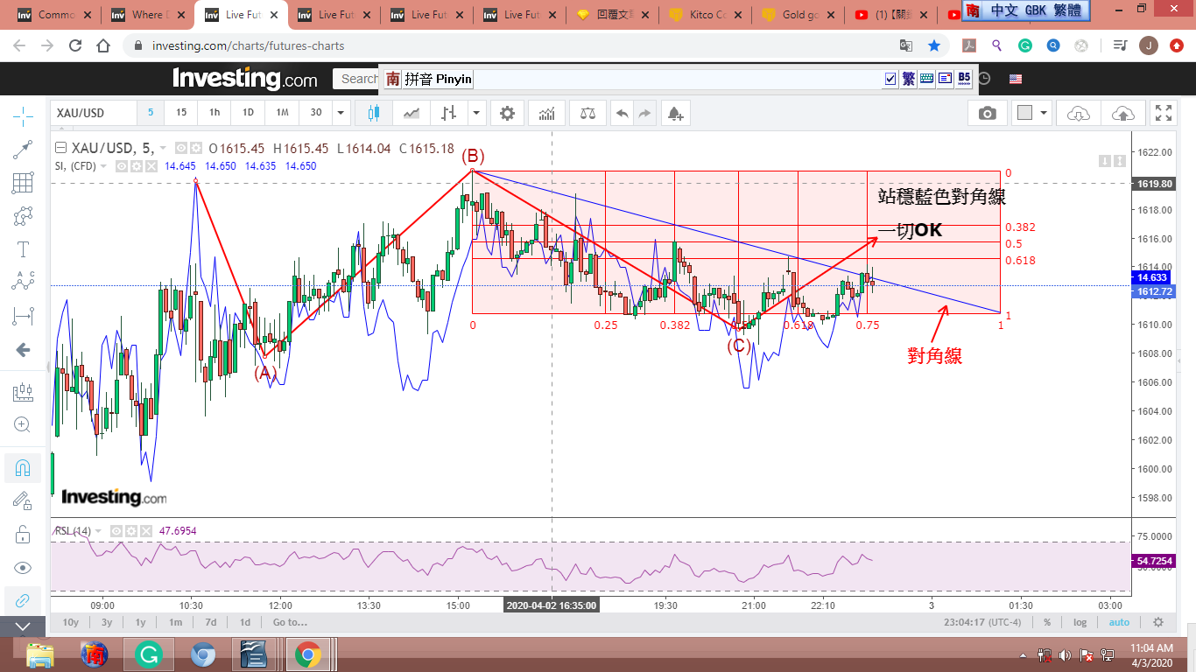Take a chart snapshot with camera icon
The height and width of the screenshot is (672, 1196).
[x=987, y=113]
